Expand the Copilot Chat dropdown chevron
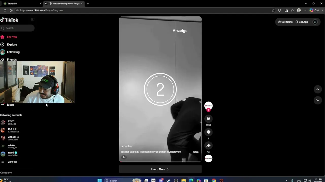This screenshot has height=182, width=325. point(322,10)
